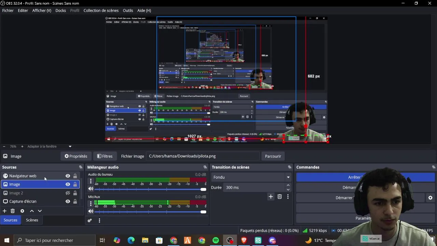Add a scene transition with plus
Image resolution: width=437 pixels, height=246 pixels.
tap(271, 196)
